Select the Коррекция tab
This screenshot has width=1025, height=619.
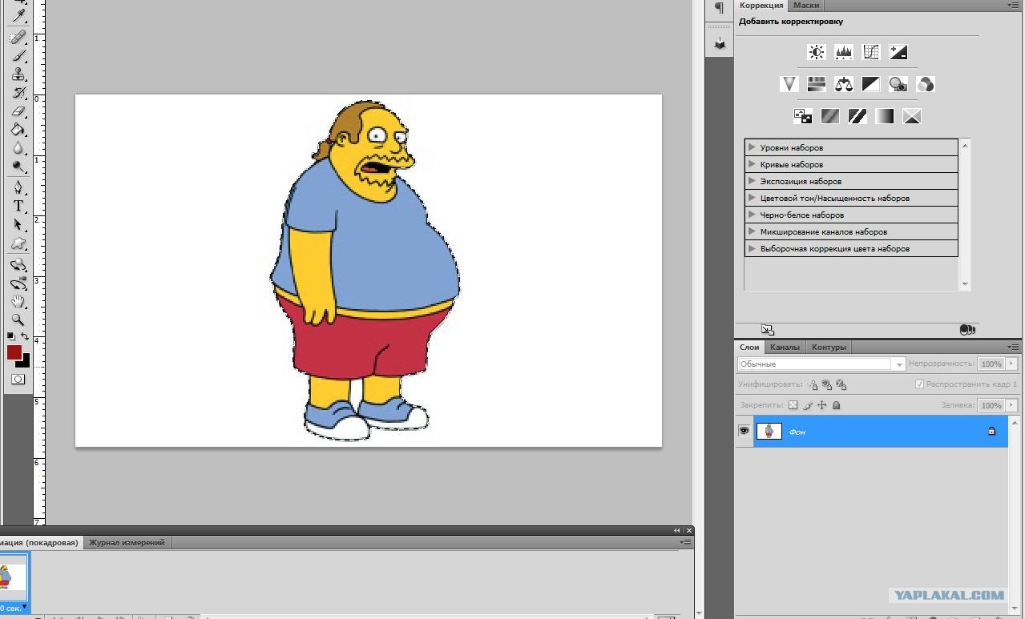[761, 5]
